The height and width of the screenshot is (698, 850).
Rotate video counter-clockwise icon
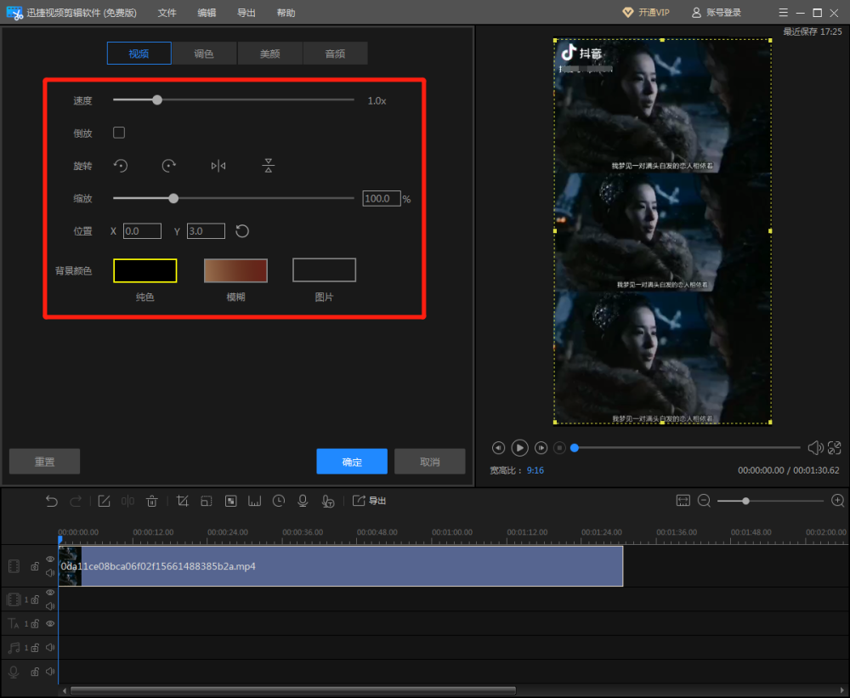[121, 166]
